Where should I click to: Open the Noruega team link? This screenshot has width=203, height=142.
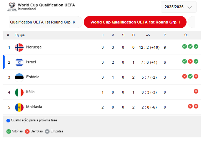[x=34, y=47]
